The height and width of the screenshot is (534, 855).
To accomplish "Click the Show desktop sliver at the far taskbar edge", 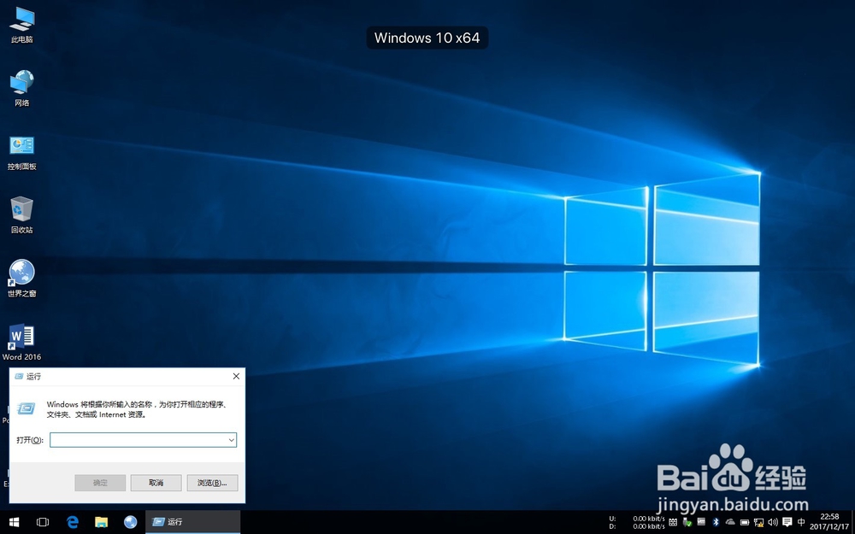I will coord(852,522).
